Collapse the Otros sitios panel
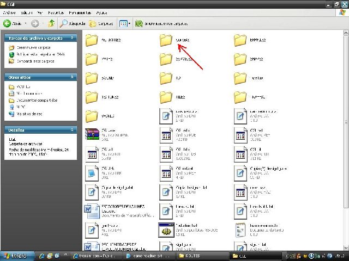The image size is (349, 261). pyautogui.click(x=74, y=78)
